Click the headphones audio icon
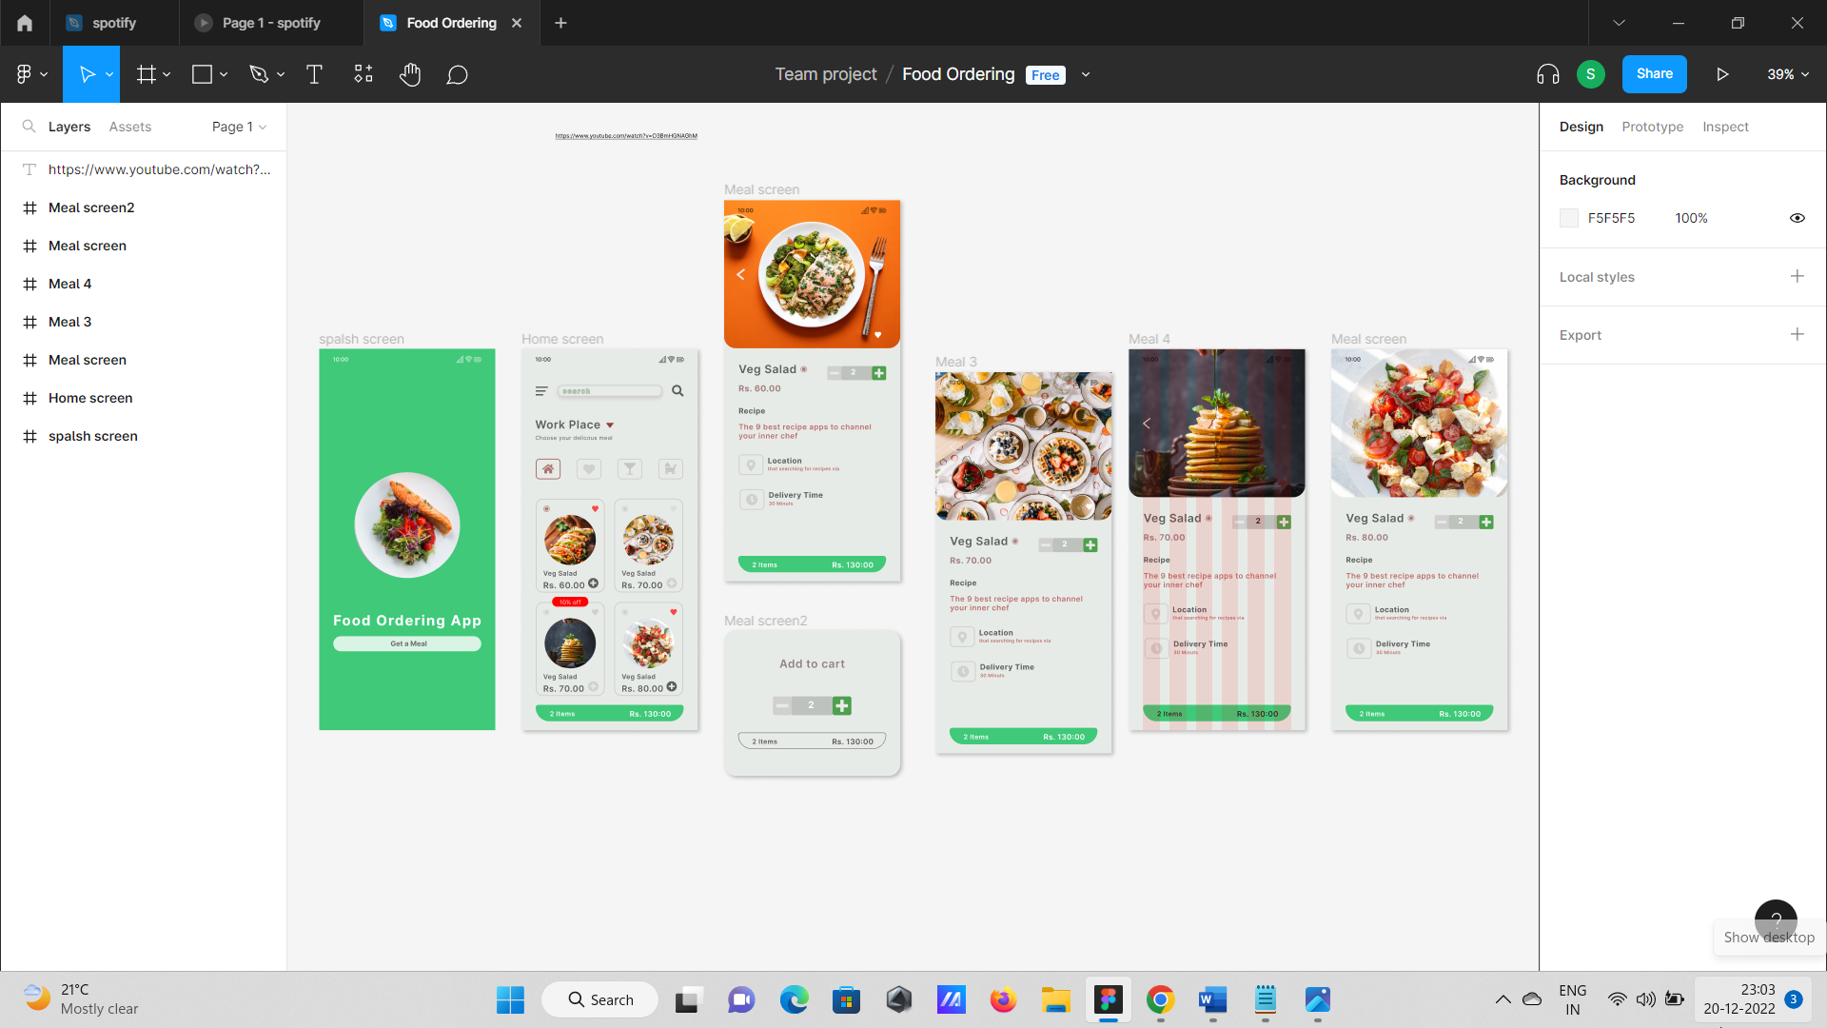 point(1547,74)
